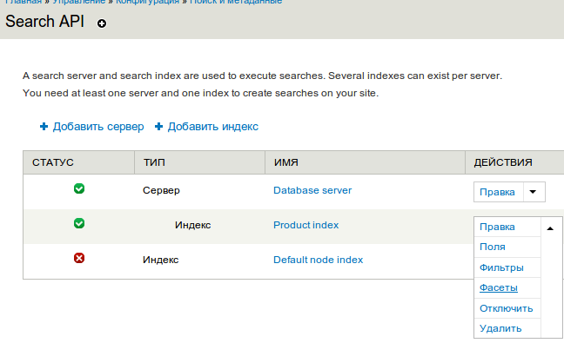Open Конфигурация breadcrumb link

click(x=147, y=2)
